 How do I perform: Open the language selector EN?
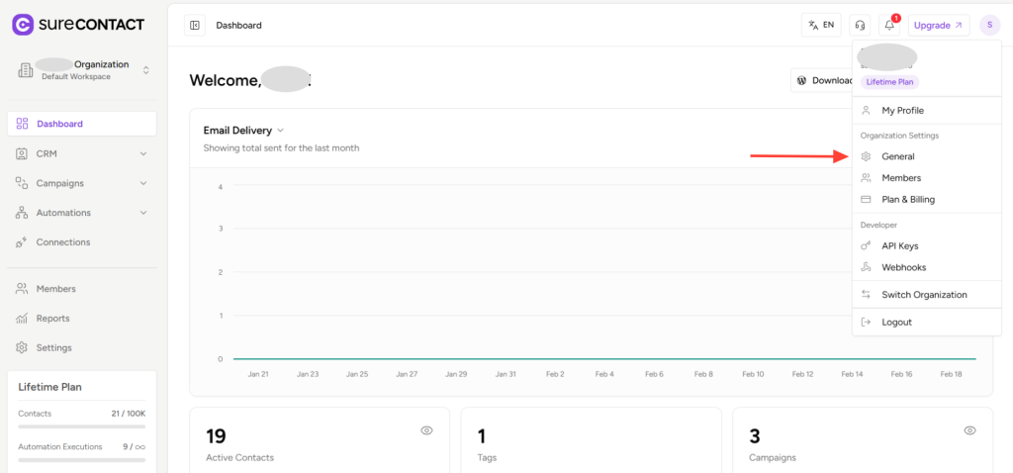coord(821,25)
